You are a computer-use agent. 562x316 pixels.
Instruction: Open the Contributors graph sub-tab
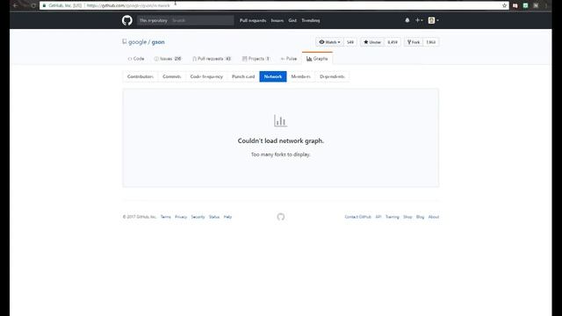tap(140, 76)
